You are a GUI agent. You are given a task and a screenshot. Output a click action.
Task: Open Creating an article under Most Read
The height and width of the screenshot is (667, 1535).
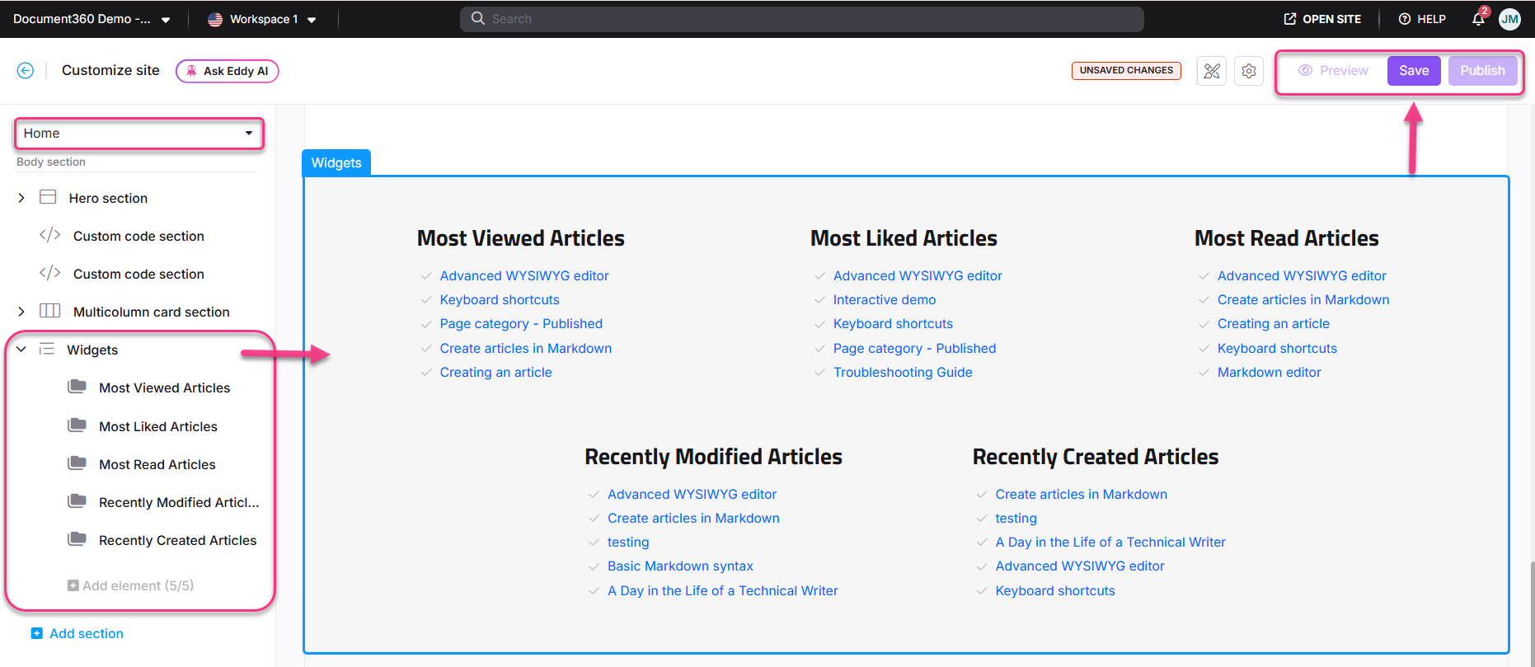point(1273,324)
